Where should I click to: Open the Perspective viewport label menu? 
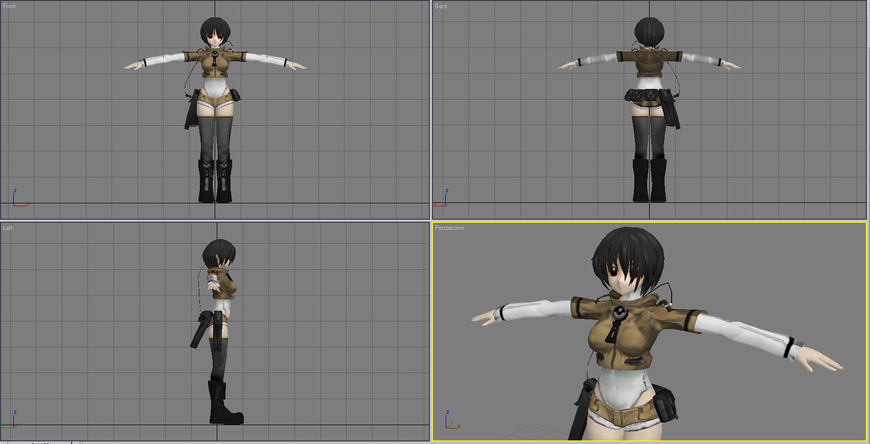(449, 228)
